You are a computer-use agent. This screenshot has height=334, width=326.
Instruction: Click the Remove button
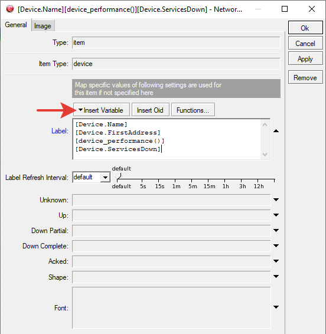[x=305, y=77]
